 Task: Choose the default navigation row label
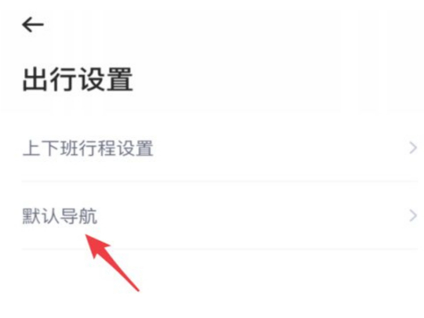coord(59,216)
